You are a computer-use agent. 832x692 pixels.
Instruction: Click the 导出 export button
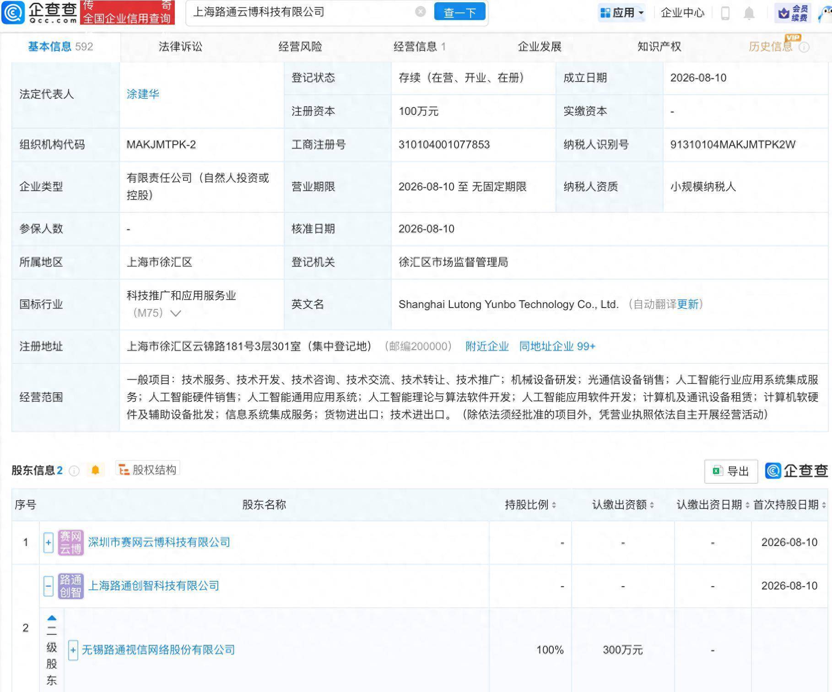click(x=731, y=471)
